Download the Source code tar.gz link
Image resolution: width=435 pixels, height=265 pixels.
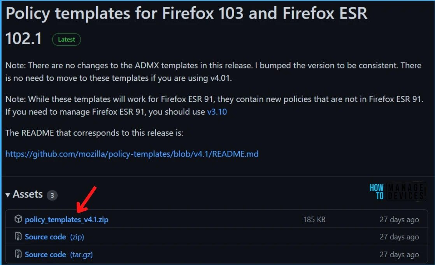pos(46,255)
